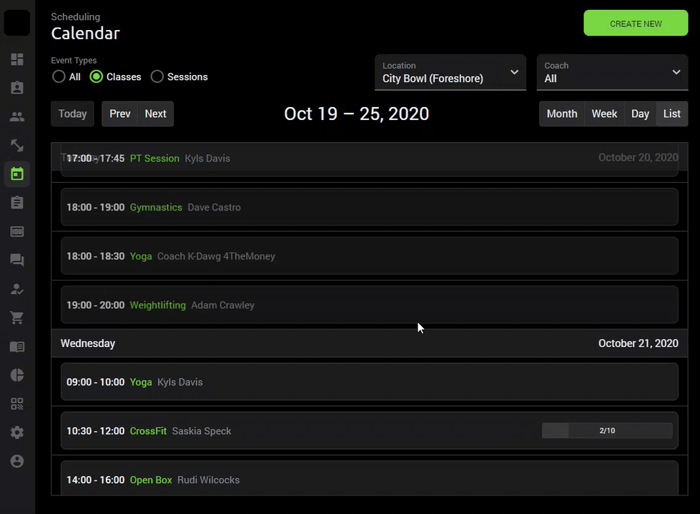Open the ID badge icon in sidebar
The image size is (700, 514).
(17, 88)
